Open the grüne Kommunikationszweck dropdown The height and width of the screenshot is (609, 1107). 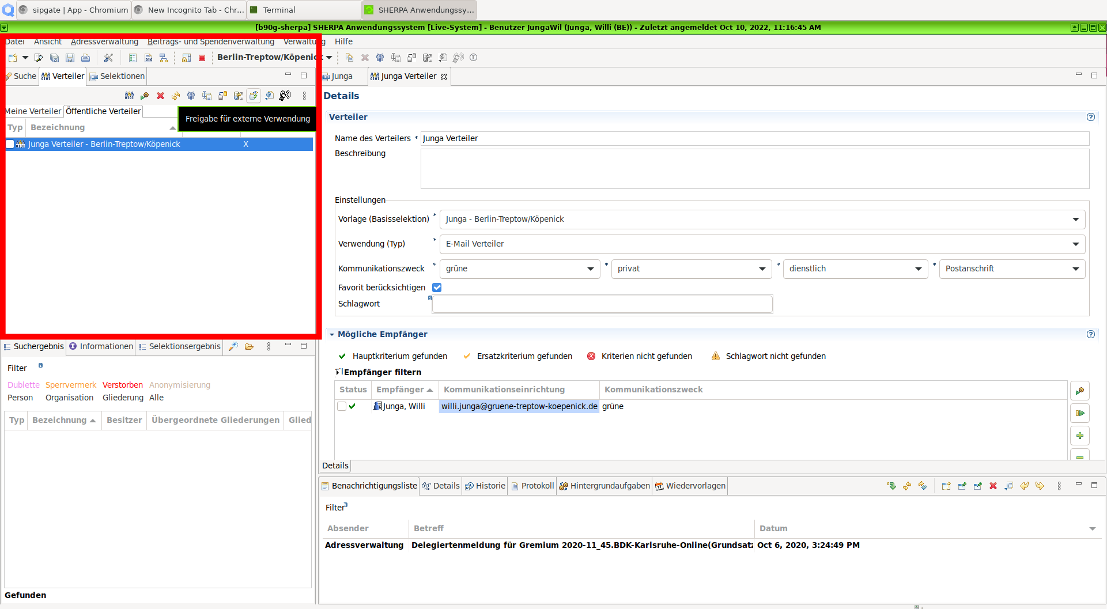(x=590, y=269)
